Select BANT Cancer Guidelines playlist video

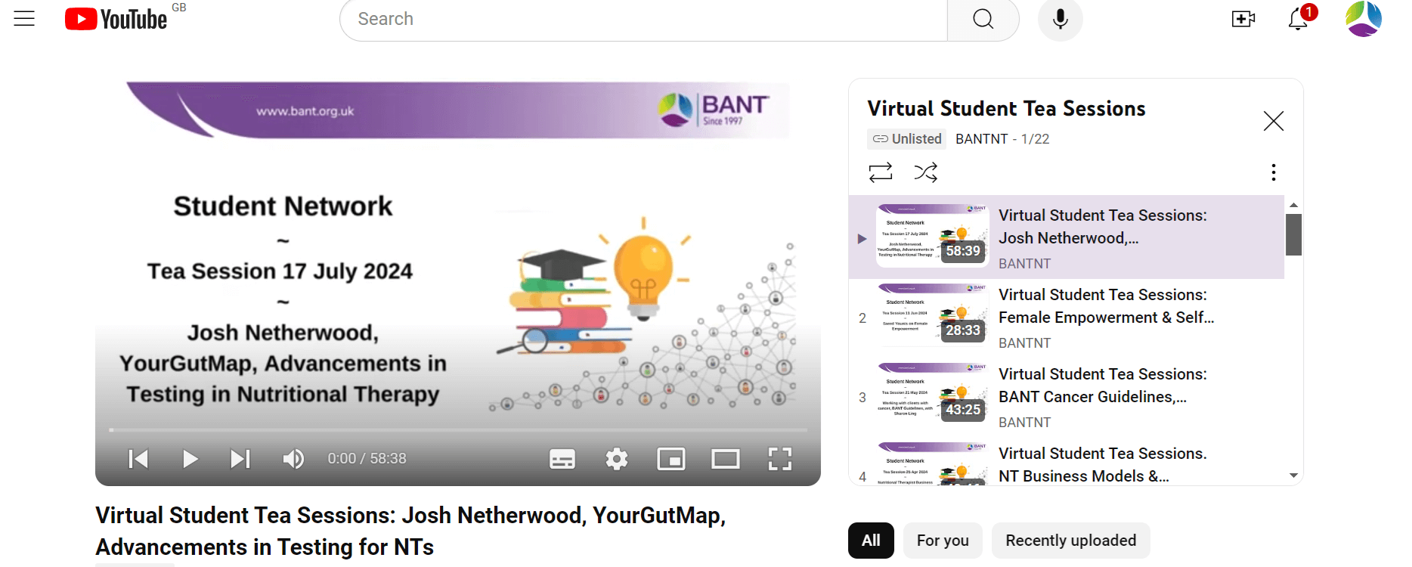pos(1067,396)
